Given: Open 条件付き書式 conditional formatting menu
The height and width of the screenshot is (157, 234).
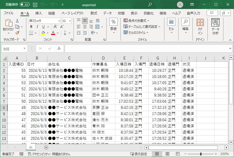Looking at the screenshot, I should coord(136,21).
